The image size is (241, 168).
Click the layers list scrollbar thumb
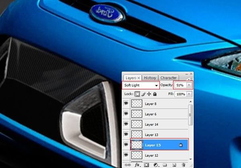click(x=190, y=115)
